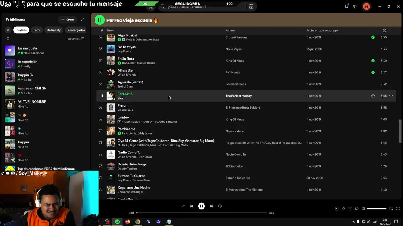The width and height of the screenshot is (403, 226).
Task: Select the track Conteo
Action: point(123,117)
